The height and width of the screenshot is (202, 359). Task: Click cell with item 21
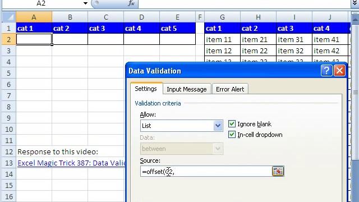point(258,39)
